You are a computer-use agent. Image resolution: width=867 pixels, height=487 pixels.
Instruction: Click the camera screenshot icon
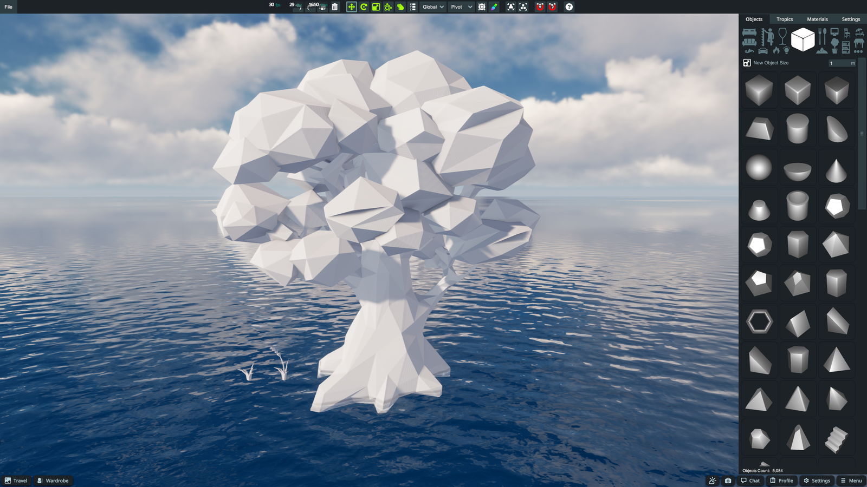[728, 481]
